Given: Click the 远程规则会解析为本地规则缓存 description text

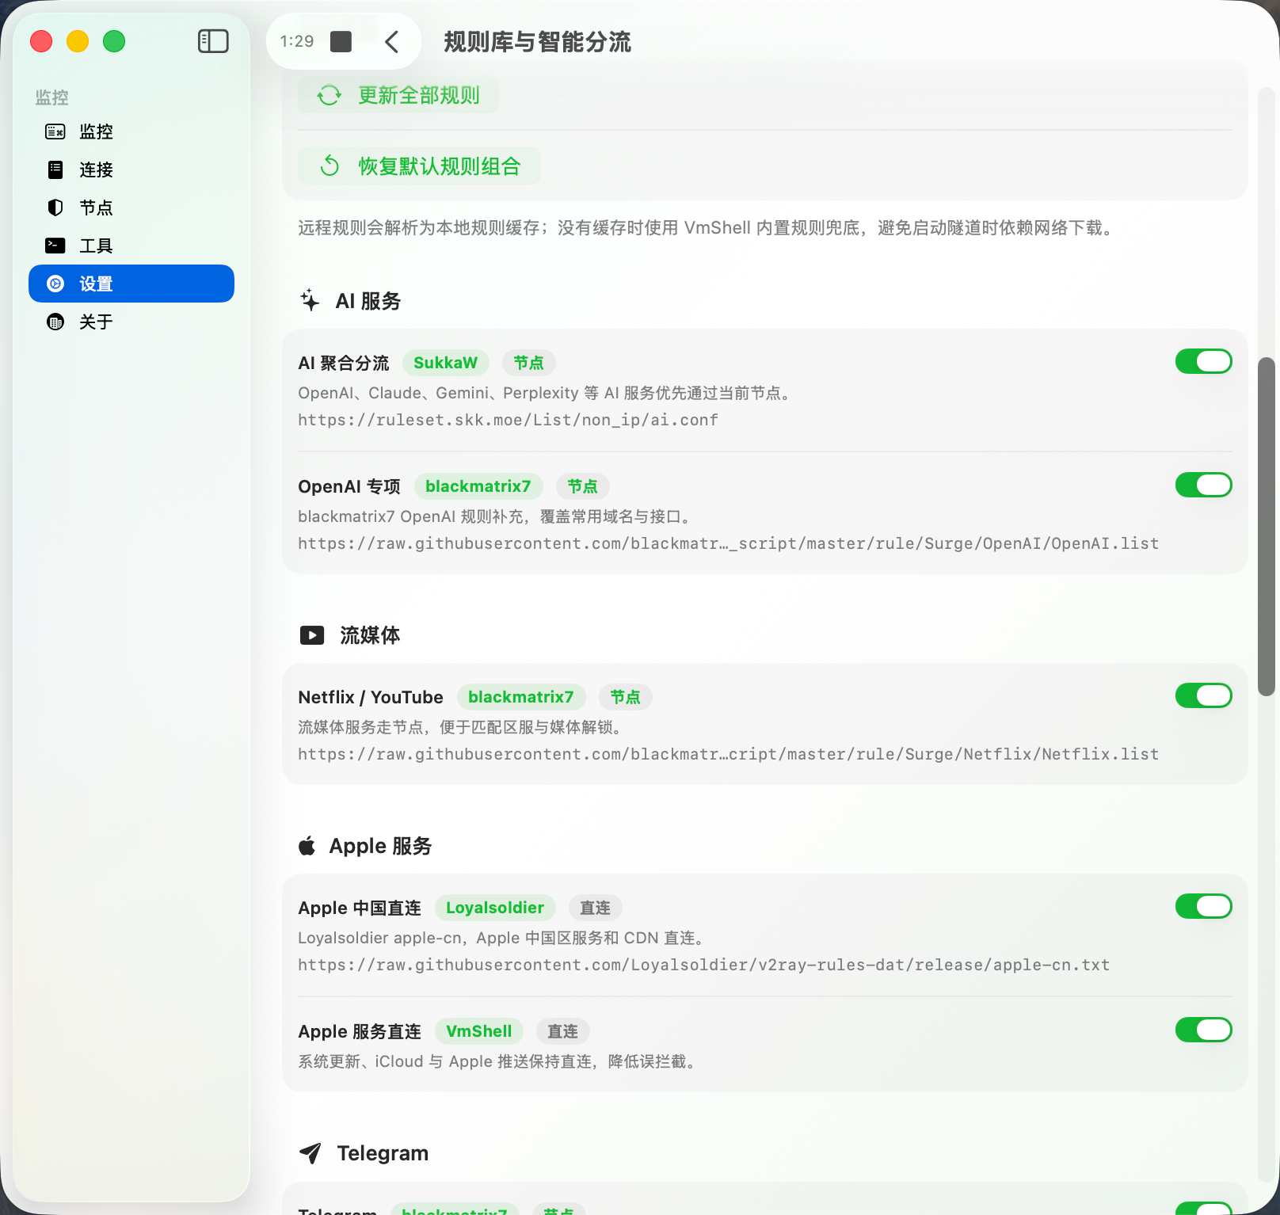Looking at the screenshot, I should [x=707, y=228].
